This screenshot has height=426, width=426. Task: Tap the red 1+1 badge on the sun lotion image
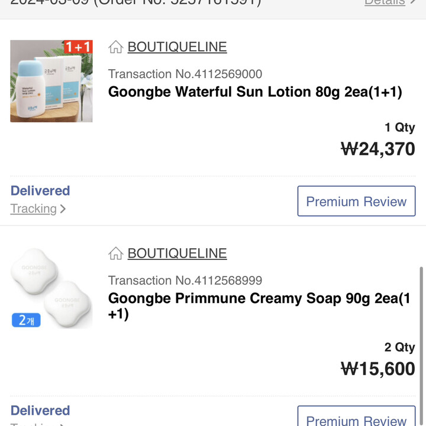point(78,47)
